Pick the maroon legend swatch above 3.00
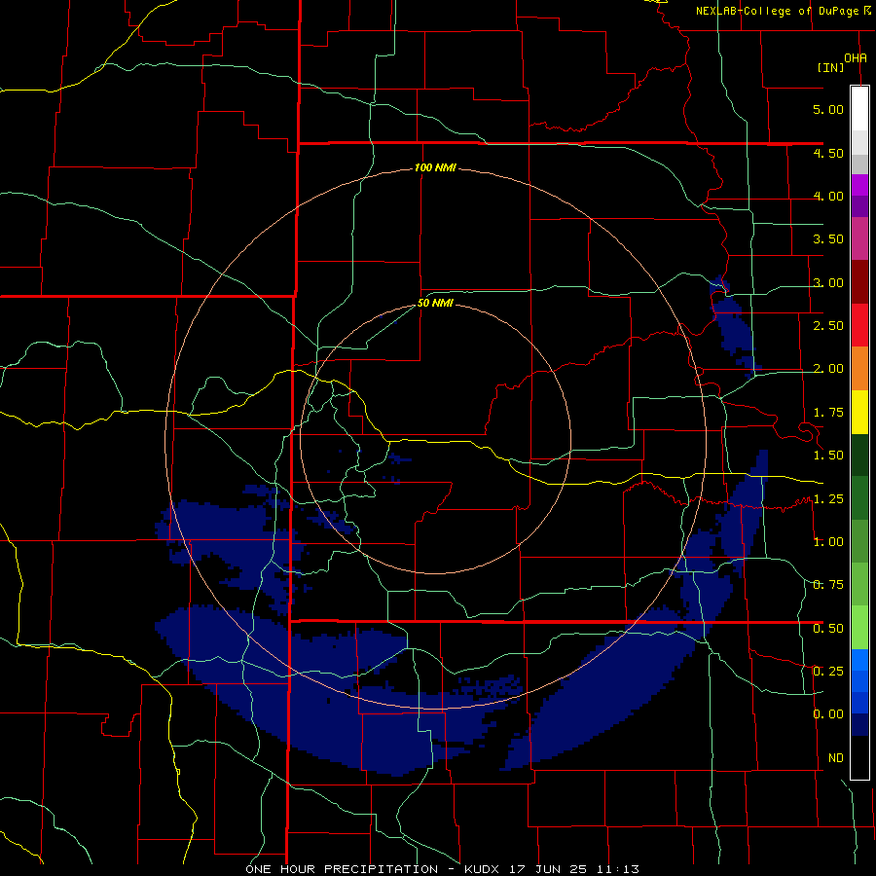 [859, 282]
